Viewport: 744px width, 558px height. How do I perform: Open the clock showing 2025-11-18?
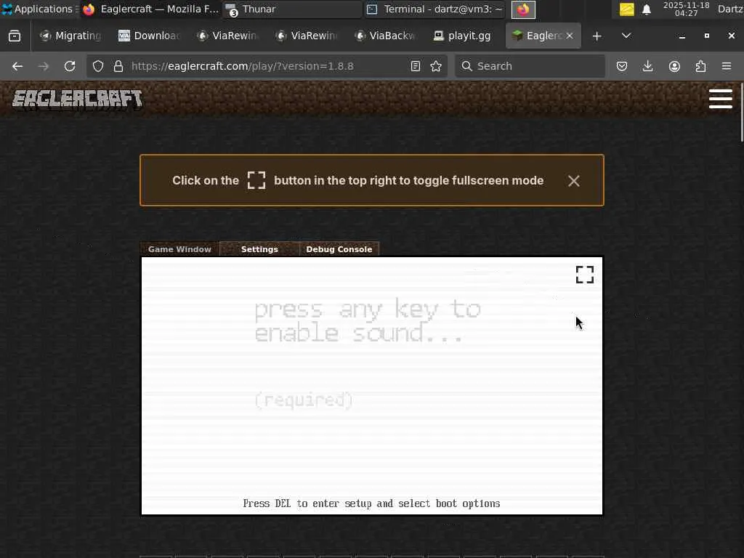686,9
